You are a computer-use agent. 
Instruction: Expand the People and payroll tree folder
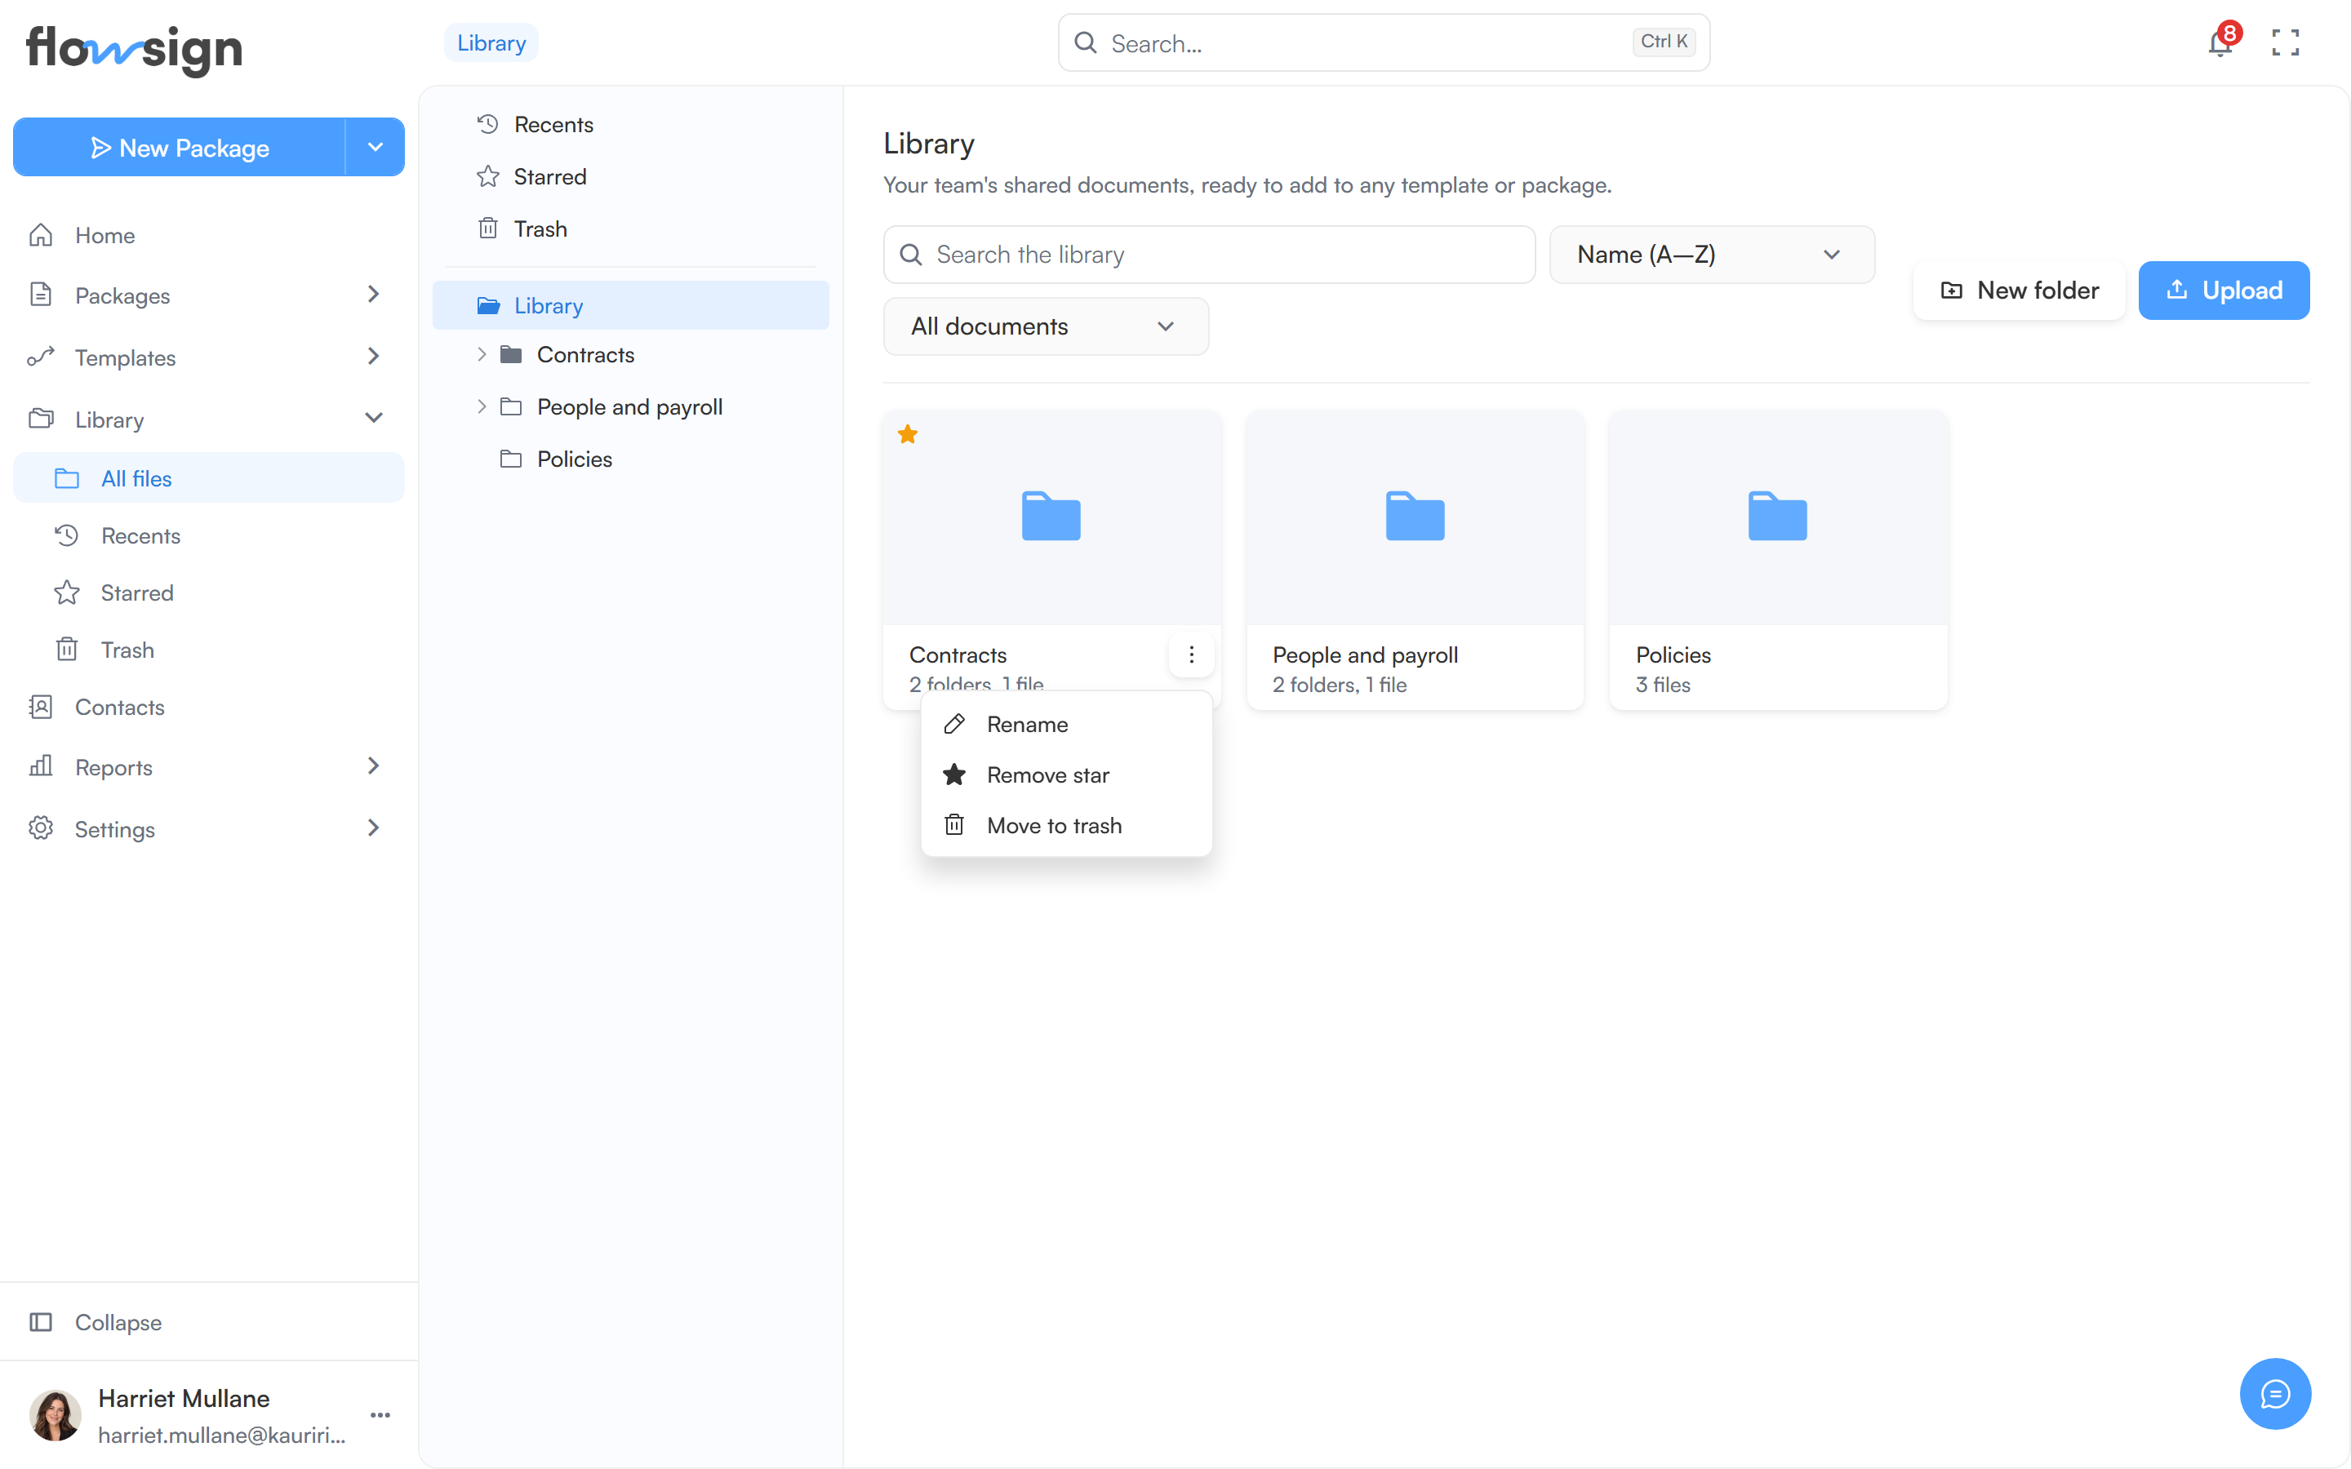pyautogui.click(x=482, y=407)
